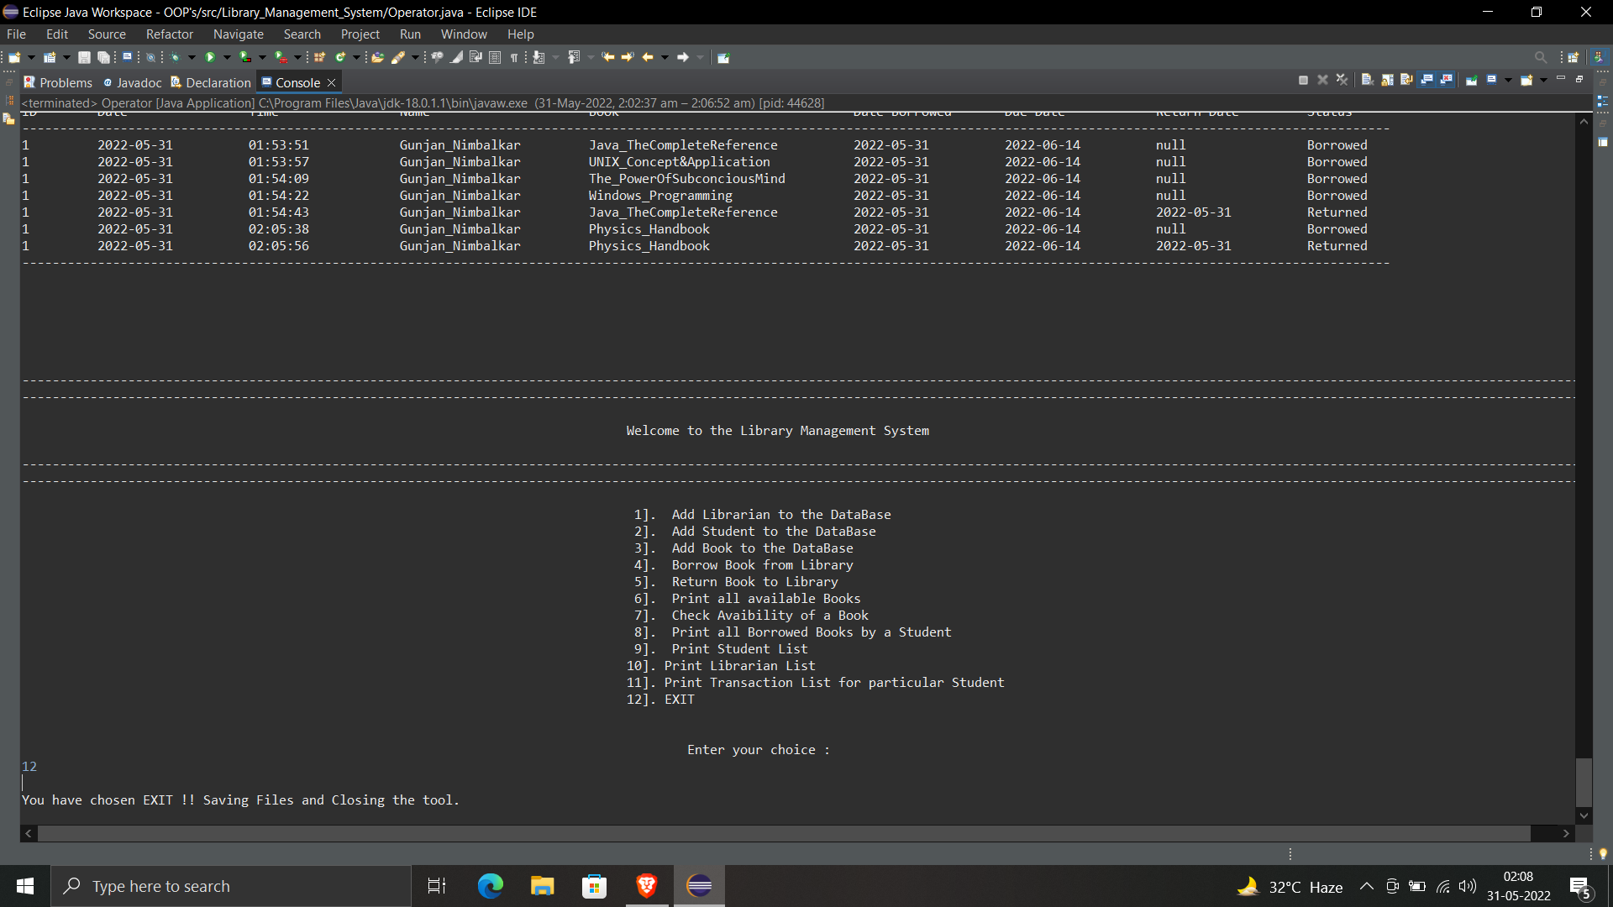Click the Save floppy disk icon
The image size is (1613, 907).
point(84,57)
